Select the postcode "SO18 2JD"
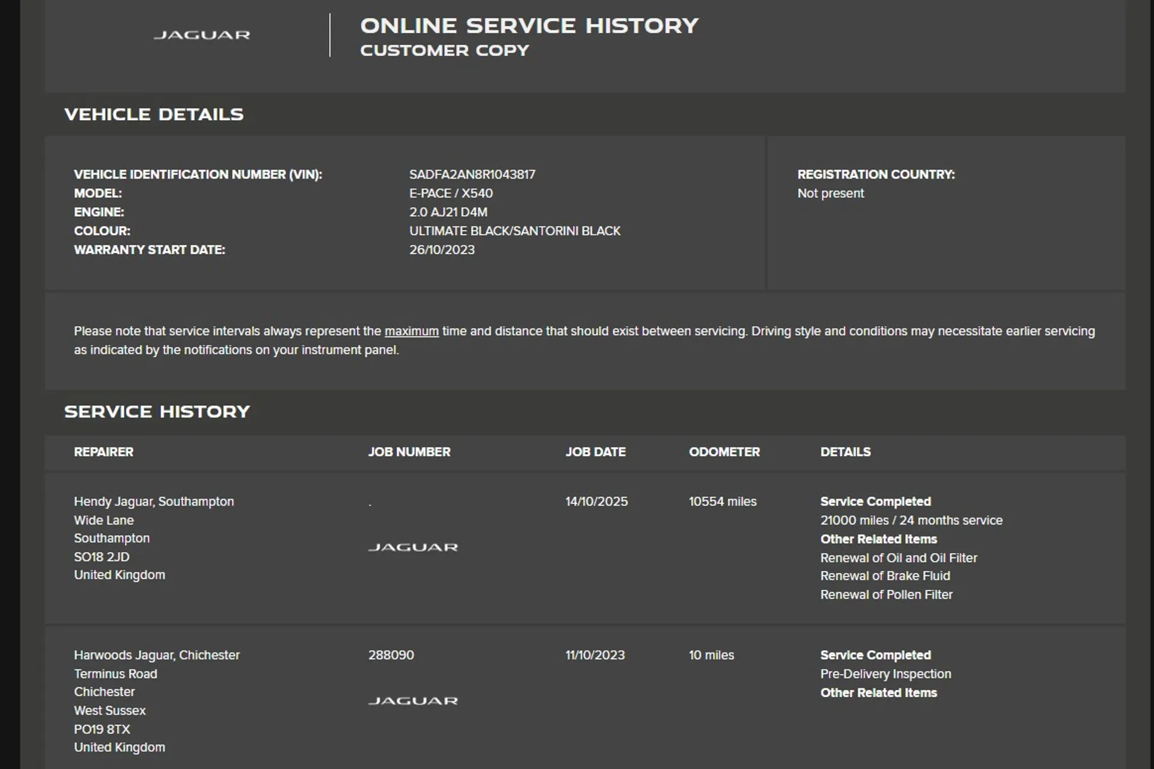The width and height of the screenshot is (1154, 769). [x=102, y=557]
